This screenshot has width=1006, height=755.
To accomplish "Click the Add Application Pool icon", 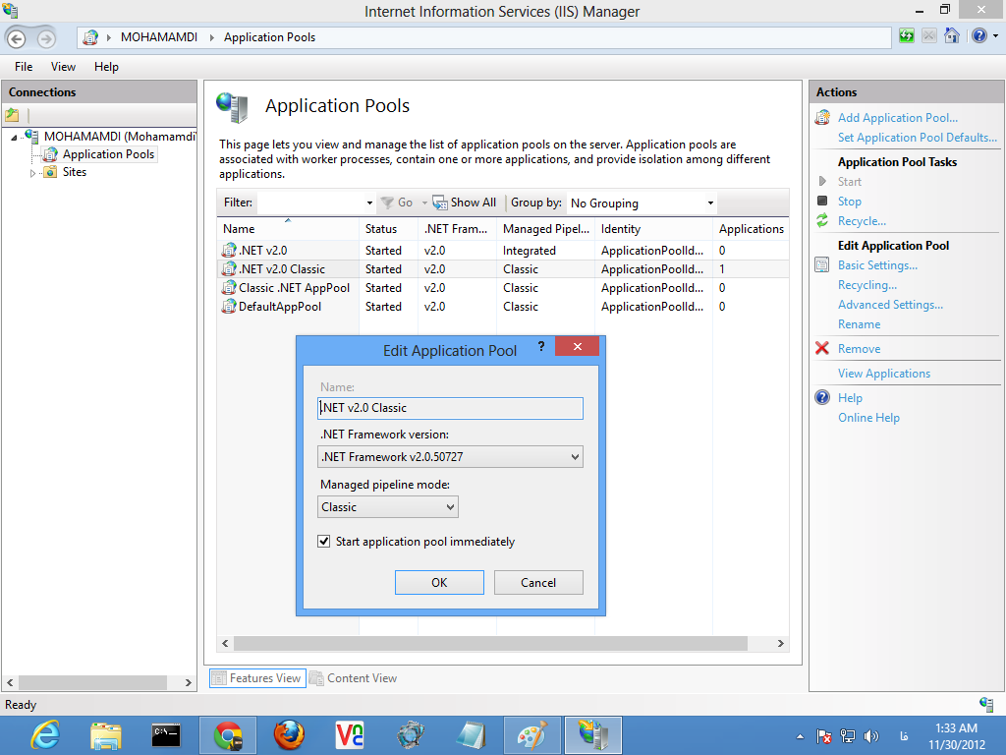I will click(822, 118).
